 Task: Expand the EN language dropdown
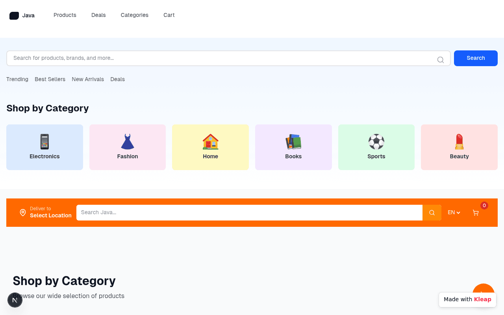pos(454,213)
